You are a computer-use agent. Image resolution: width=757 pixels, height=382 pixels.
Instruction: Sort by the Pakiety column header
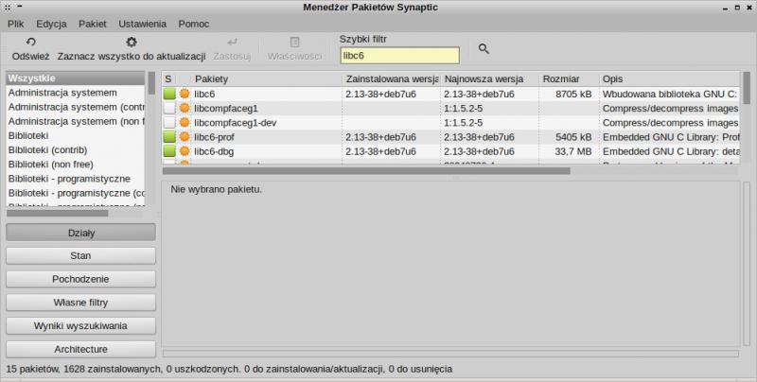(x=265, y=78)
